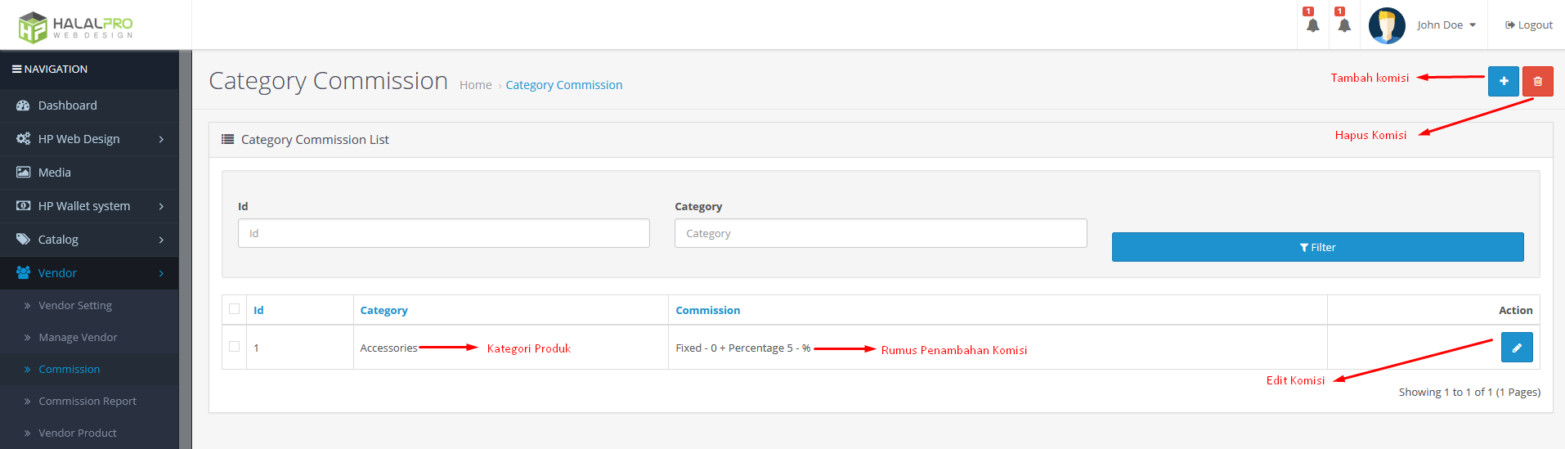Screen dimensions: 1565x449
Task: Open the first notification bell icon
Action: (1312, 25)
